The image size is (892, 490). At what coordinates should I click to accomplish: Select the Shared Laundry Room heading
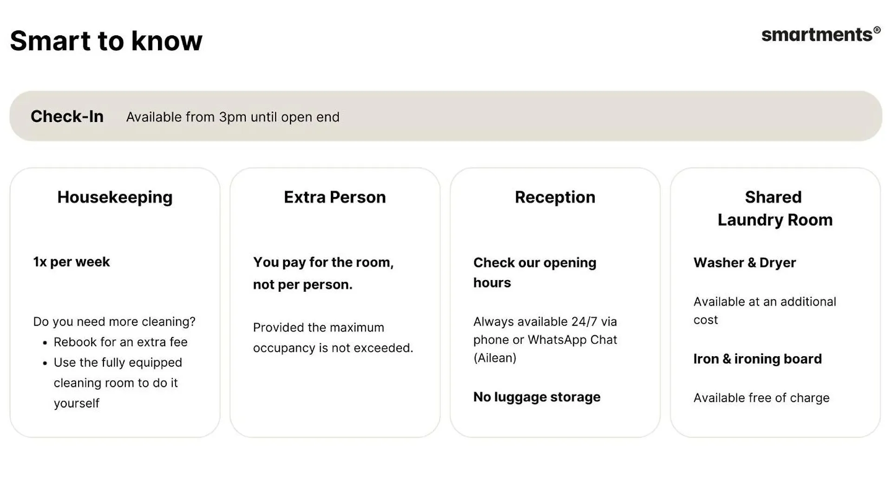tap(774, 209)
